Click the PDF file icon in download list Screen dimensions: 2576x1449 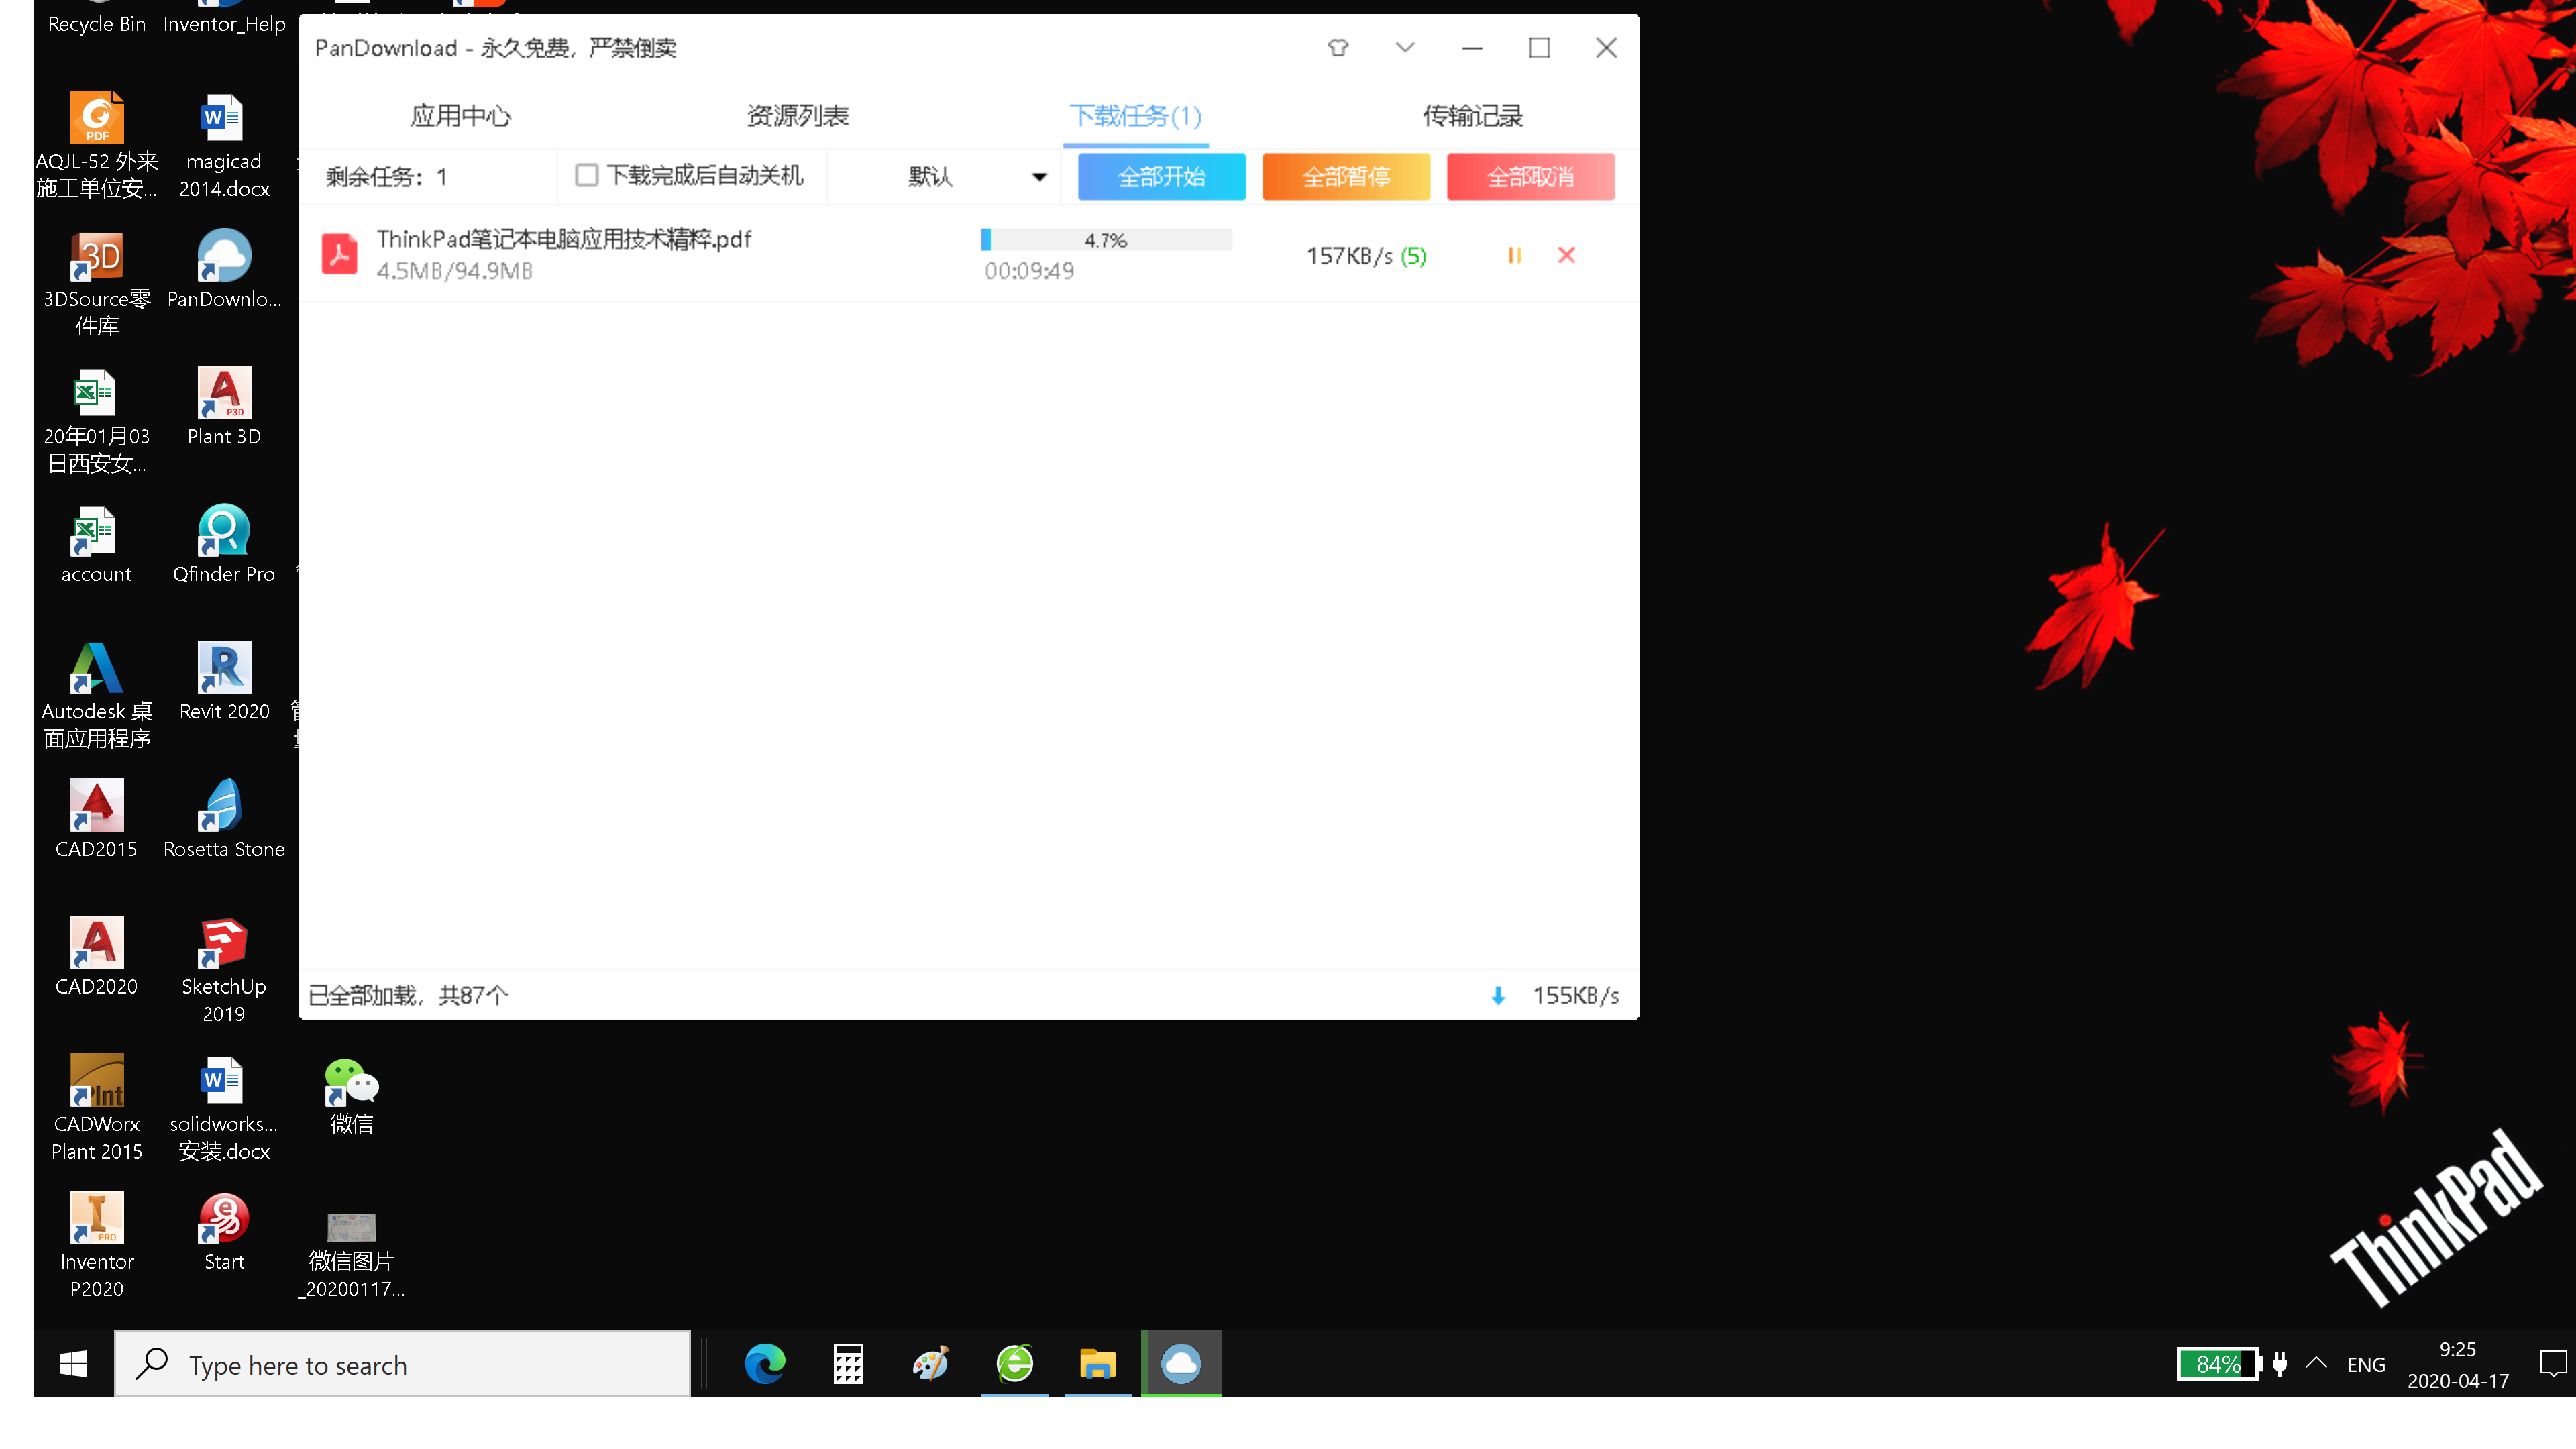coord(339,254)
